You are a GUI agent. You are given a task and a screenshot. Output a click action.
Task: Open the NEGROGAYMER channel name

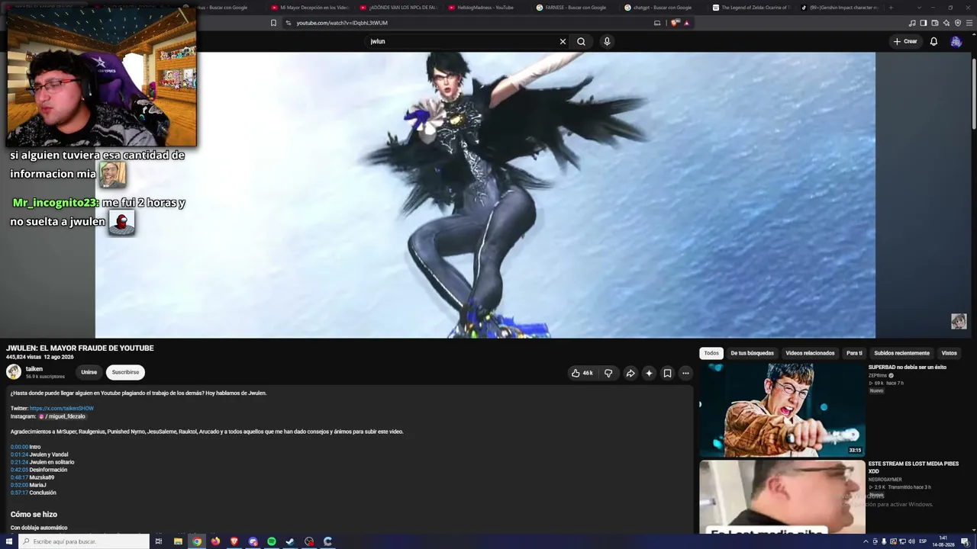click(x=885, y=480)
